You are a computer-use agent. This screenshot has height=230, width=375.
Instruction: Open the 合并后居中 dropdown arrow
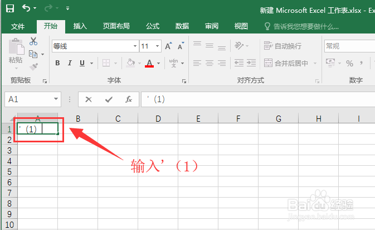click(x=315, y=63)
